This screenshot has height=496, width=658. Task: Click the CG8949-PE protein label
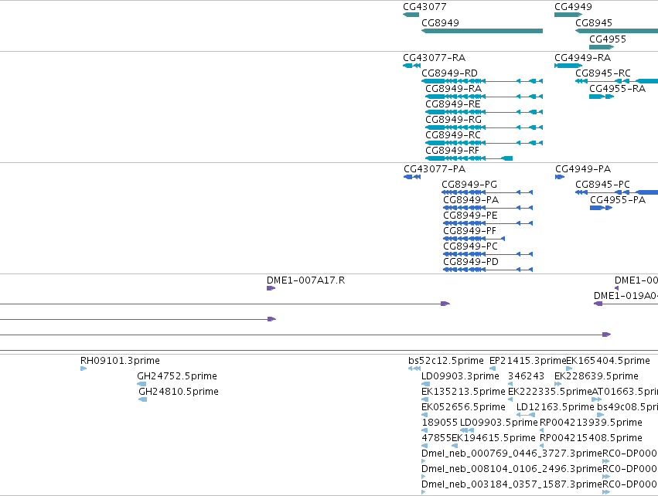coord(470,216)
